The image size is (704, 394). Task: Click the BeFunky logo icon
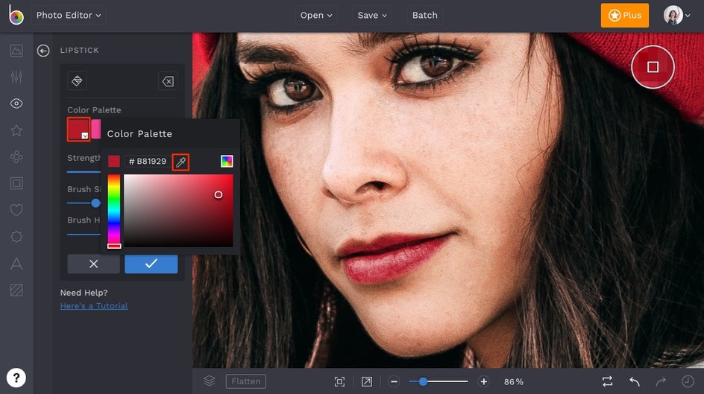point(16,15)
